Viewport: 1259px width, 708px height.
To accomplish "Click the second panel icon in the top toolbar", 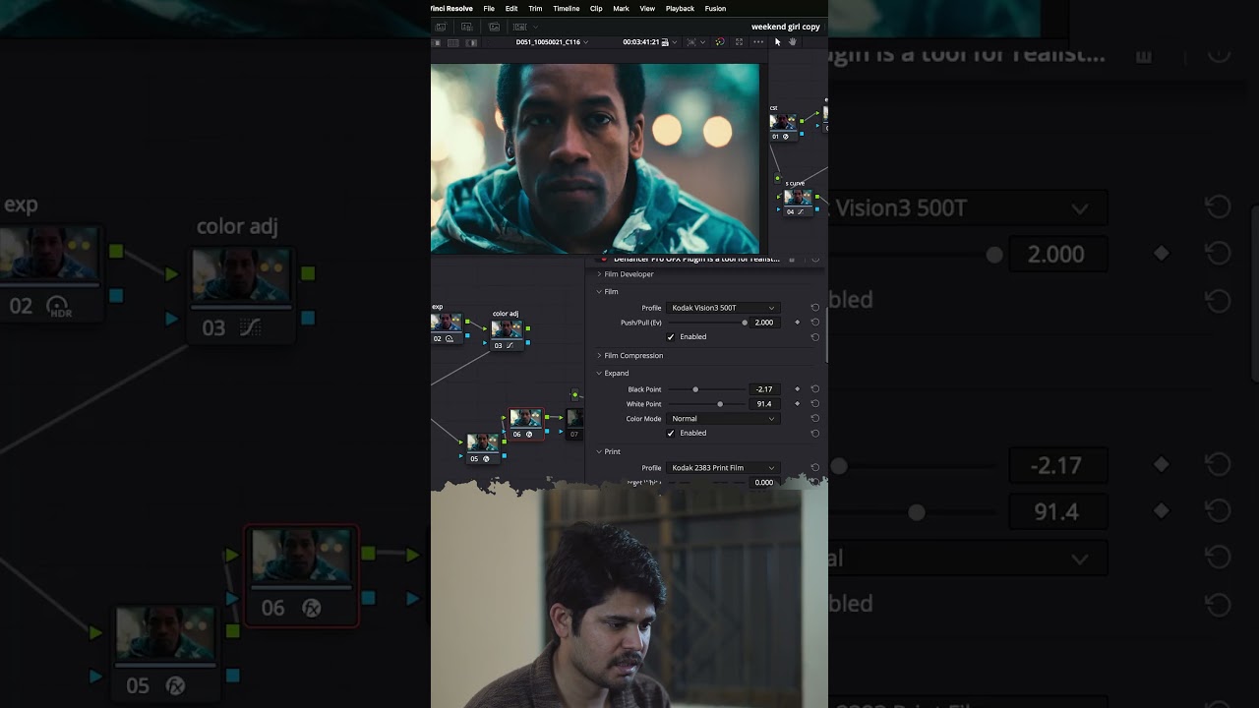I will coord(467,27).
